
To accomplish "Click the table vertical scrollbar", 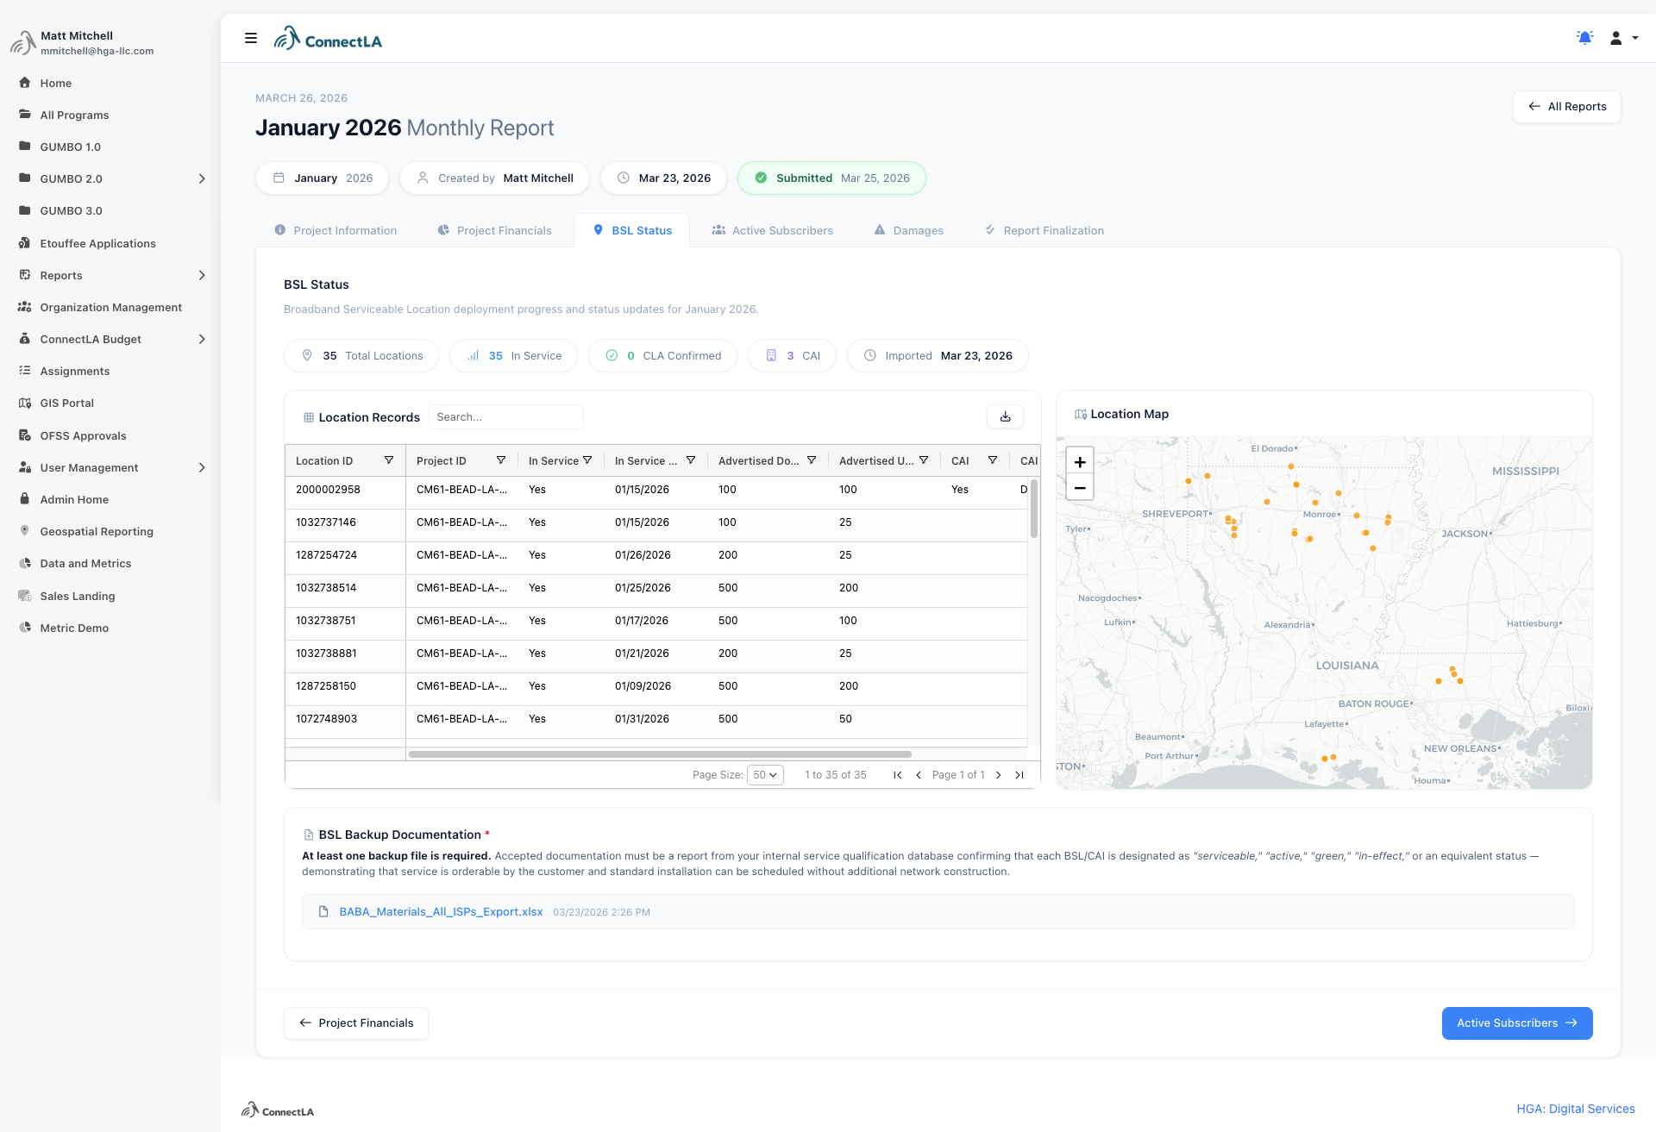I will [1034, 510].
